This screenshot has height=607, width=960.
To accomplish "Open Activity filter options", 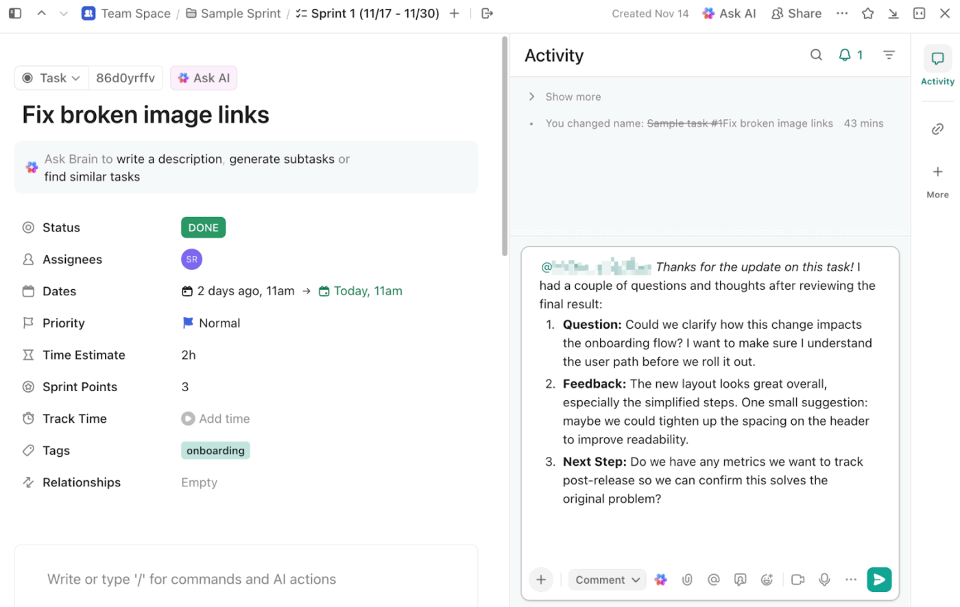I will (x=889, y=55).
